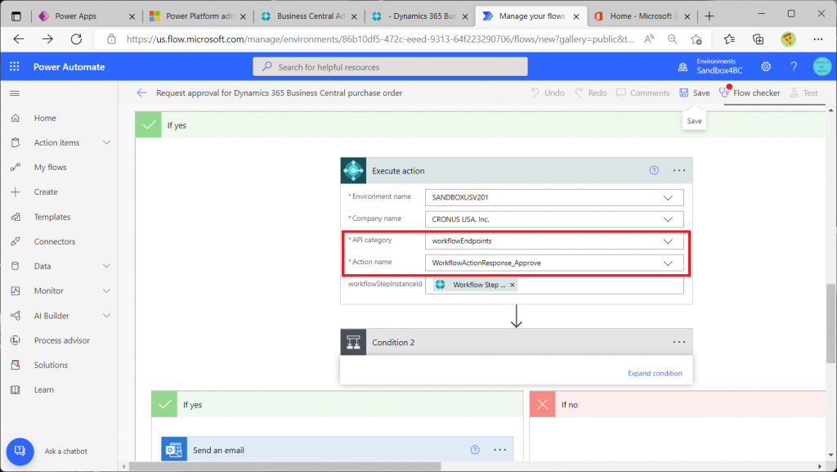This screenshot has width=837, height=472.
Task: Remove the Workflow Step token
Action: (512, 285)
